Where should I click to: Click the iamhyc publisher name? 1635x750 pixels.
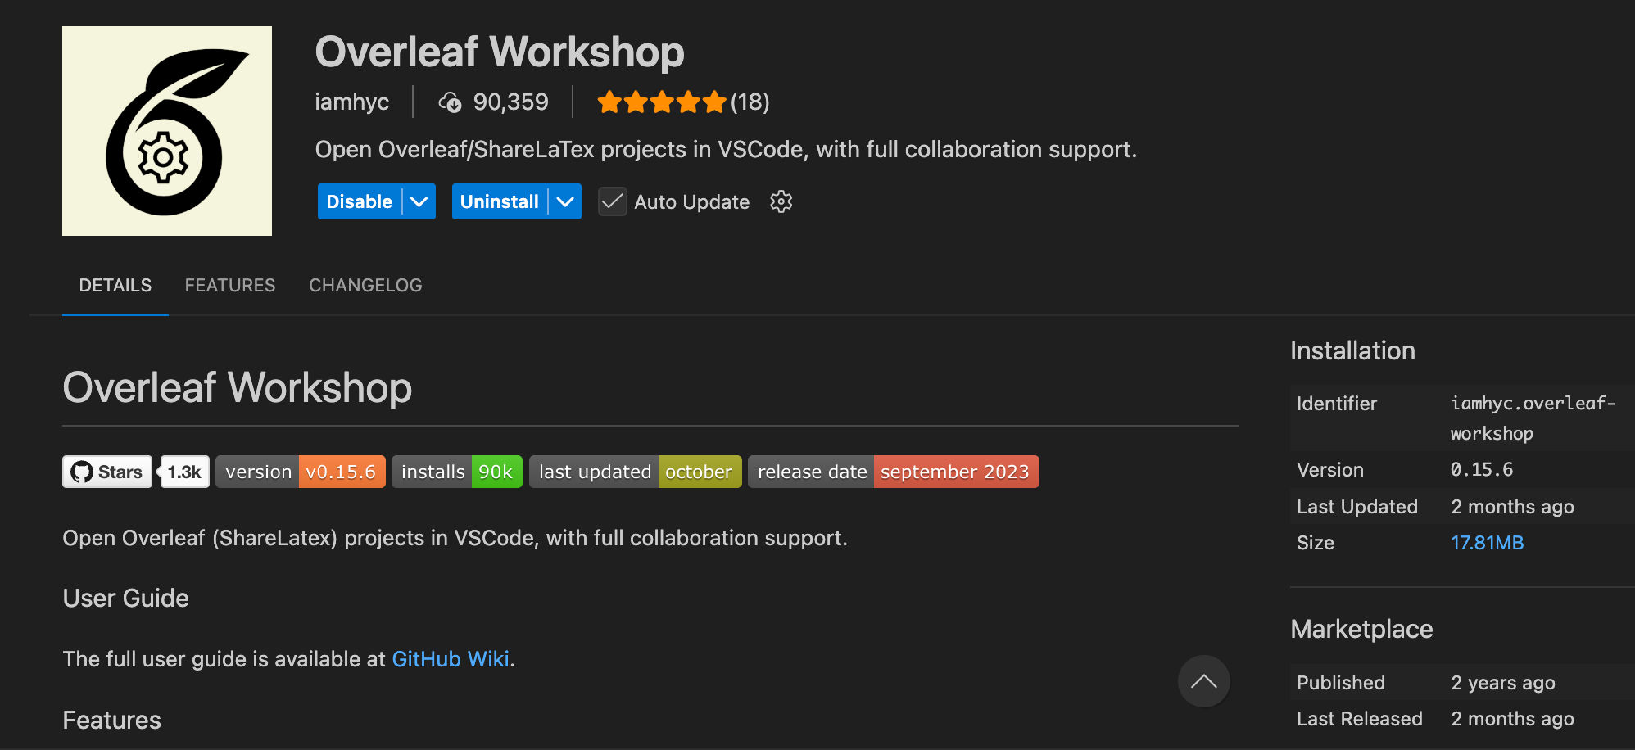[x=352, y=102]
